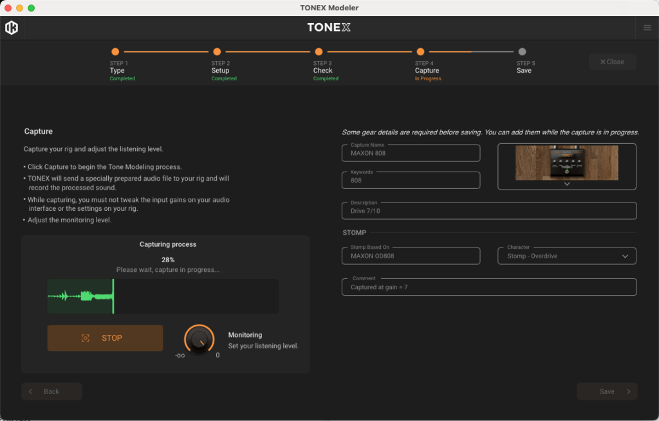Click the stomp pedal thumbnail image
659x421 pixels.
pos(566,163)
